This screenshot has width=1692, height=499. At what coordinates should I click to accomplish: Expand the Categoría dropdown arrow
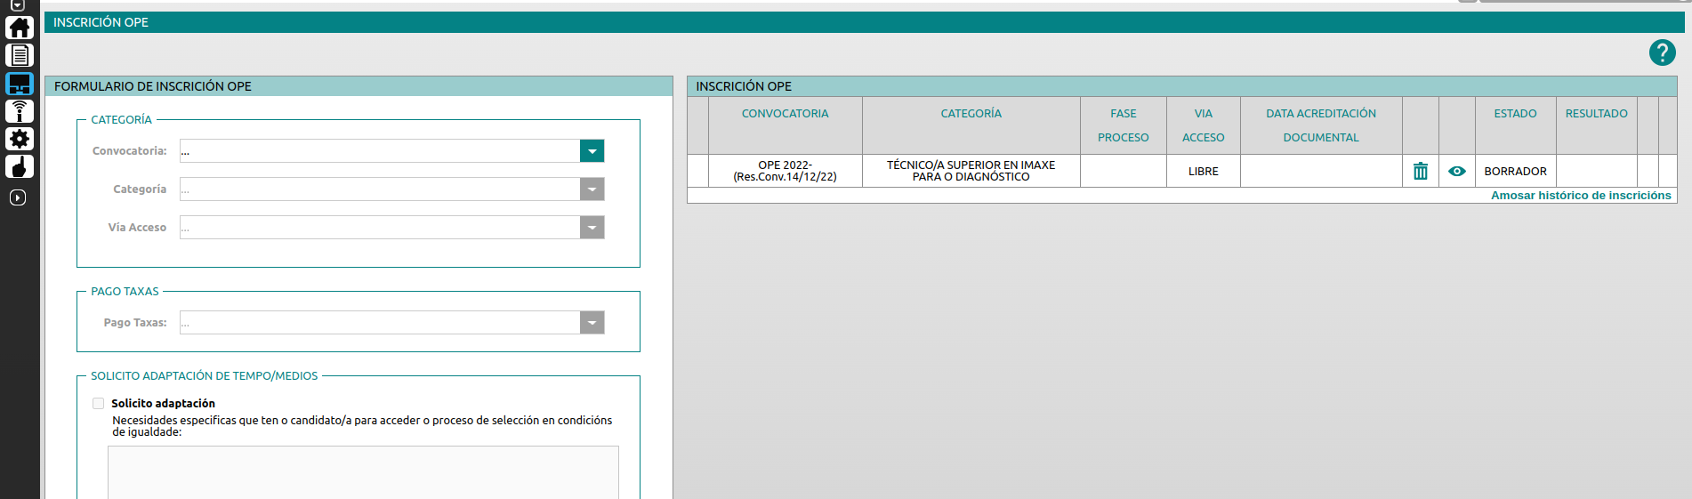point(592,189)
